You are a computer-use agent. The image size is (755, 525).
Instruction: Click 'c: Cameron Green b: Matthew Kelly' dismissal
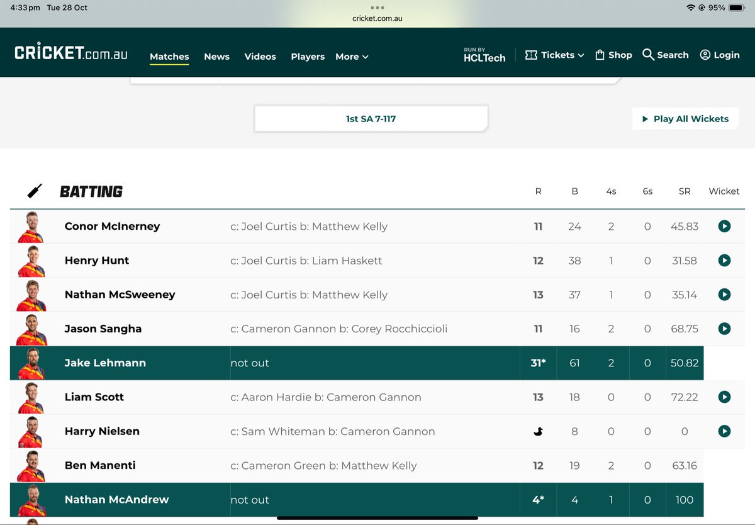pos(323,466)
